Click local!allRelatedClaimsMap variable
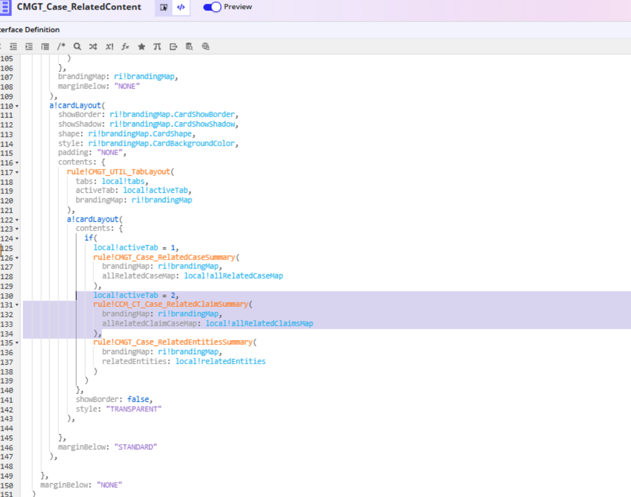 [259, 323]
